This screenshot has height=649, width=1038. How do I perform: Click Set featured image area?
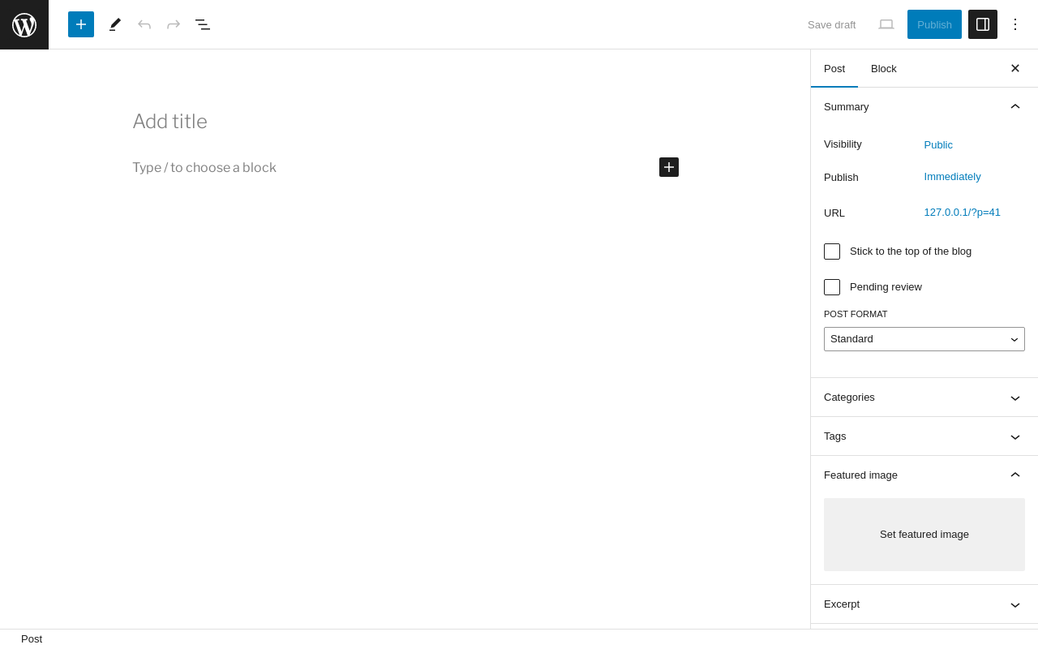point(924,535)
